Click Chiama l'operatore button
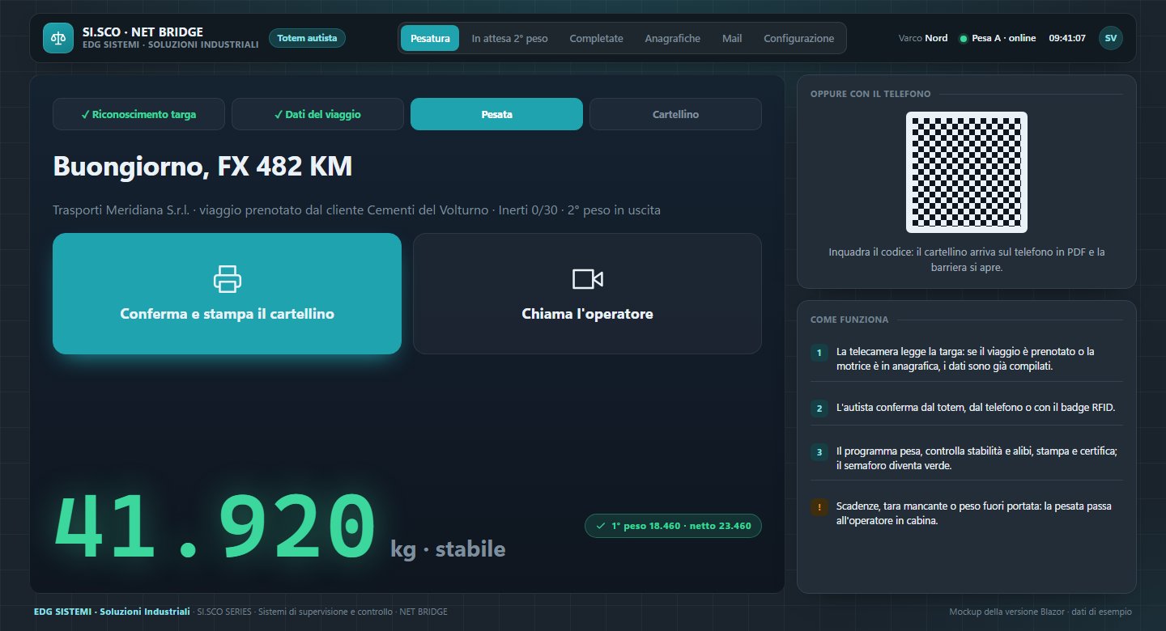This screenshot has width=1166, height=631. point(587,294)
